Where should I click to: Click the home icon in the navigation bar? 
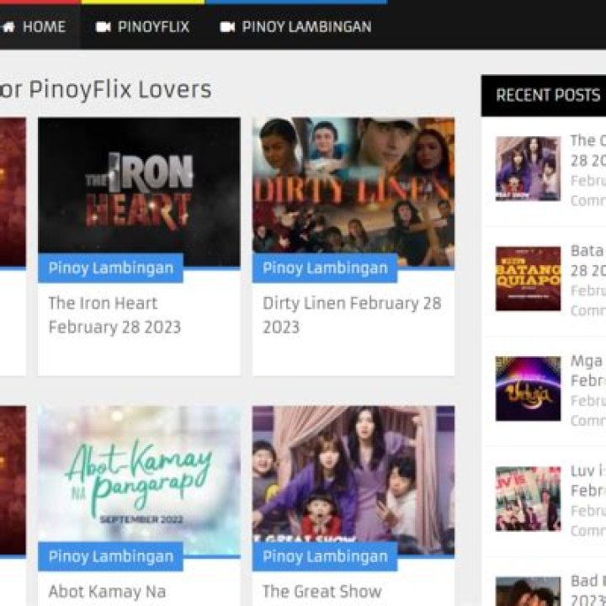click(8, 27)
